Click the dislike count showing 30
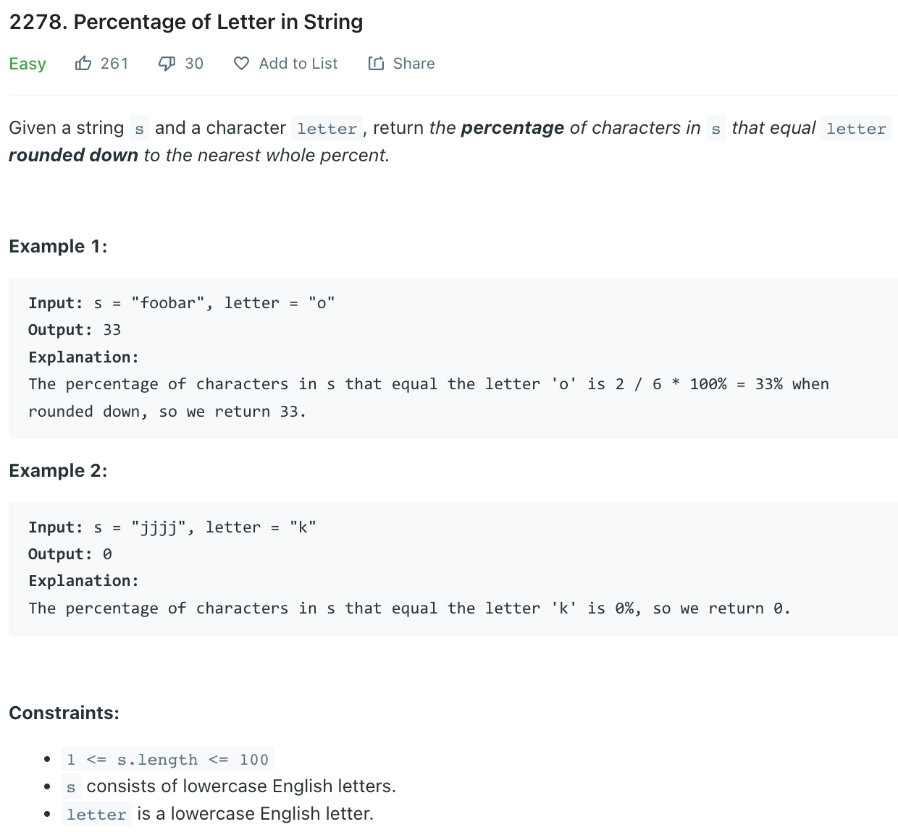The image size is (898, 832). pos(193,64)
